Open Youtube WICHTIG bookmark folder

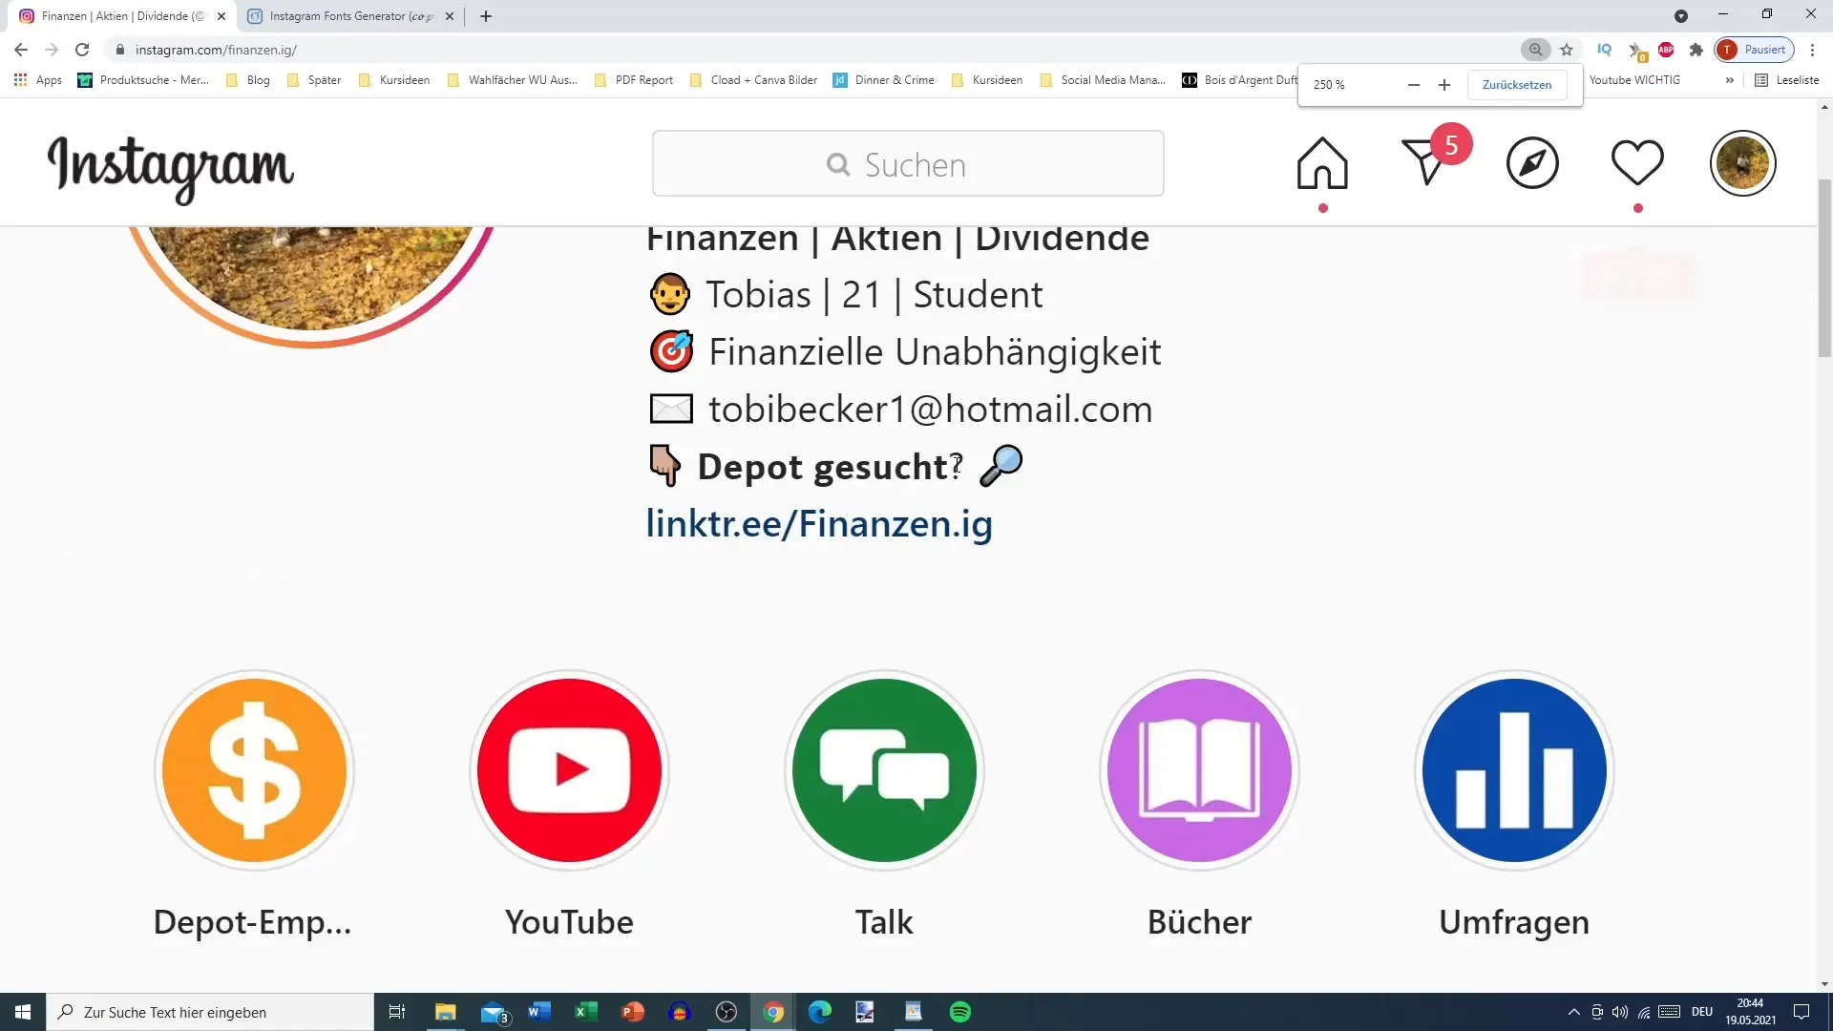pyautogui.click(x=1634, y=80)
